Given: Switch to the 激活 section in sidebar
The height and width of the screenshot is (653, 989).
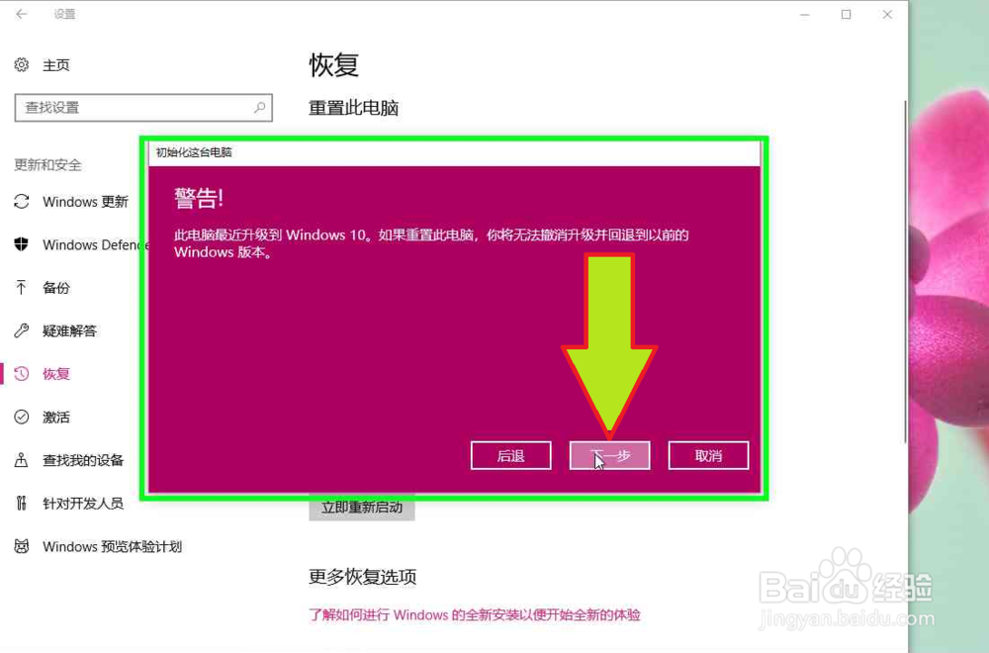Looking at the screenshot, I should [x=54, y=417].
